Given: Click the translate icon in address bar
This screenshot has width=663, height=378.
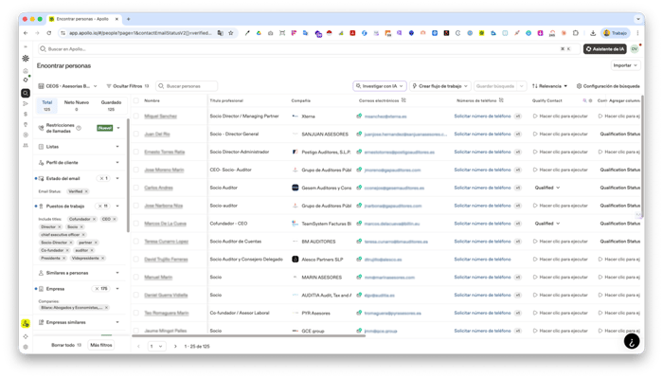Looking at the screenshot, I should coord(221,33).
